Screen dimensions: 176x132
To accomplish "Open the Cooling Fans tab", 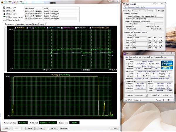I will click(20, 24).
